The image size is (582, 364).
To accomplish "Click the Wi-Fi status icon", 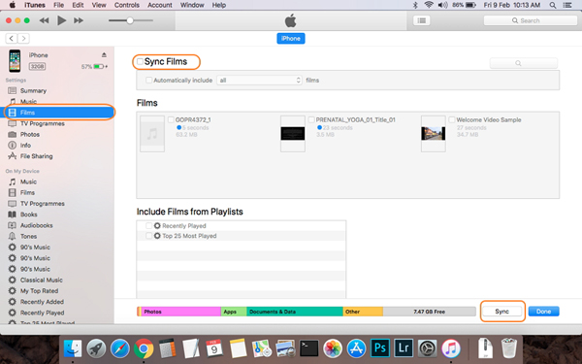I will click(x=429, y=5).
